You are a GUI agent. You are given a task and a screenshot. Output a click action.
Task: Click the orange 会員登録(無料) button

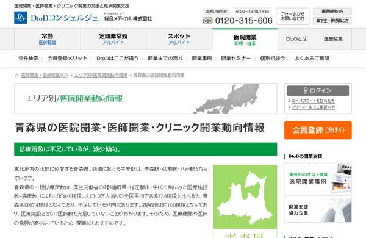[318, 130]
